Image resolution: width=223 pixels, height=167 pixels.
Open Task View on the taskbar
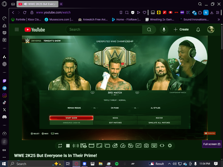(x=68, y=164)
